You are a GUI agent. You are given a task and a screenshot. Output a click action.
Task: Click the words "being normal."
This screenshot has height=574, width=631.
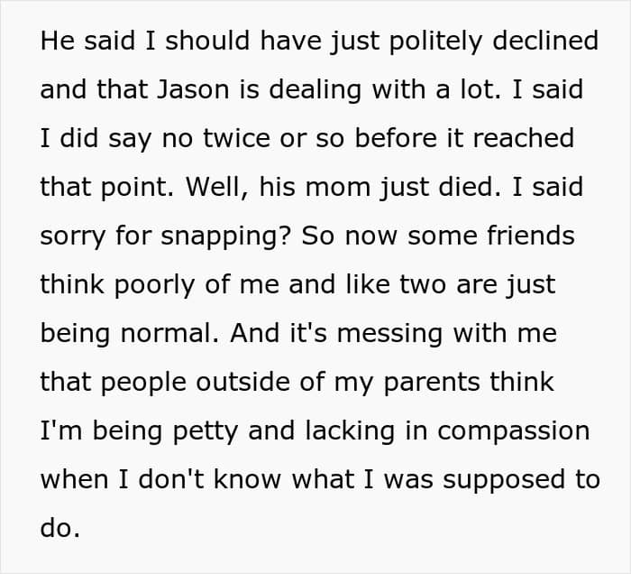129,334
